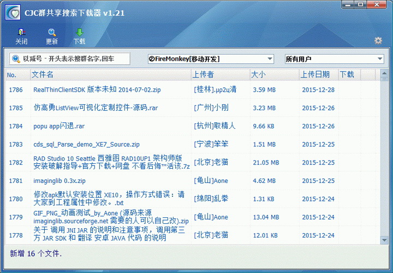The image size is (393, 273).
Task: Select the 关于 调用 JNI JAR 的说明 file
Action: tap(109, 234)
